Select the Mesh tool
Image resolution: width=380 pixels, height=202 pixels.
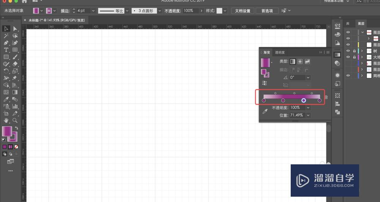(x=6, y=92)
